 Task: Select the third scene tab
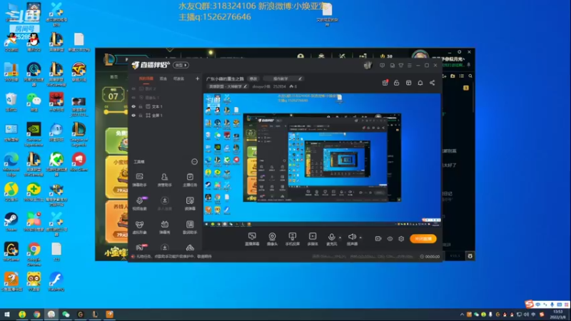[x=178, y=78]
